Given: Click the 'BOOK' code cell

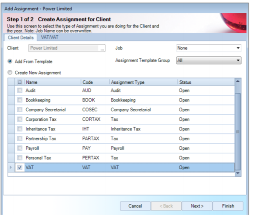Looking at the screenshot, I should tap(95, 100).
